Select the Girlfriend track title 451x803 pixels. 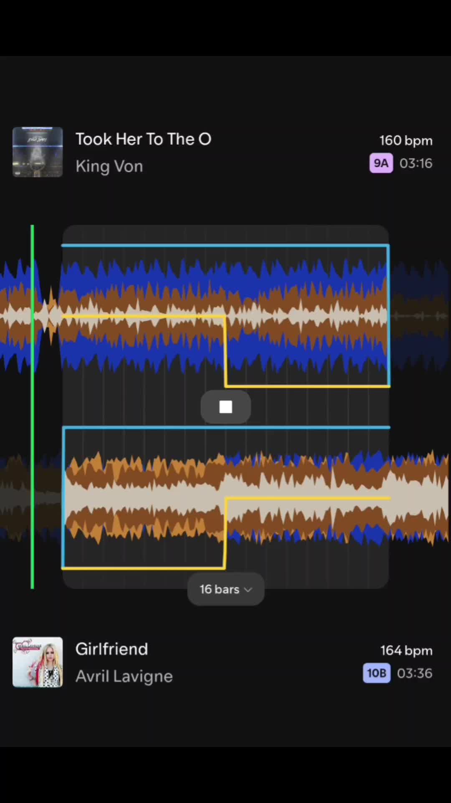pyautogui.click(x=111, y=649)
